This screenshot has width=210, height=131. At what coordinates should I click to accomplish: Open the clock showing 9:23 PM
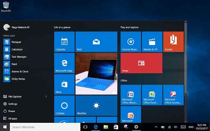(x=202, y=127)
